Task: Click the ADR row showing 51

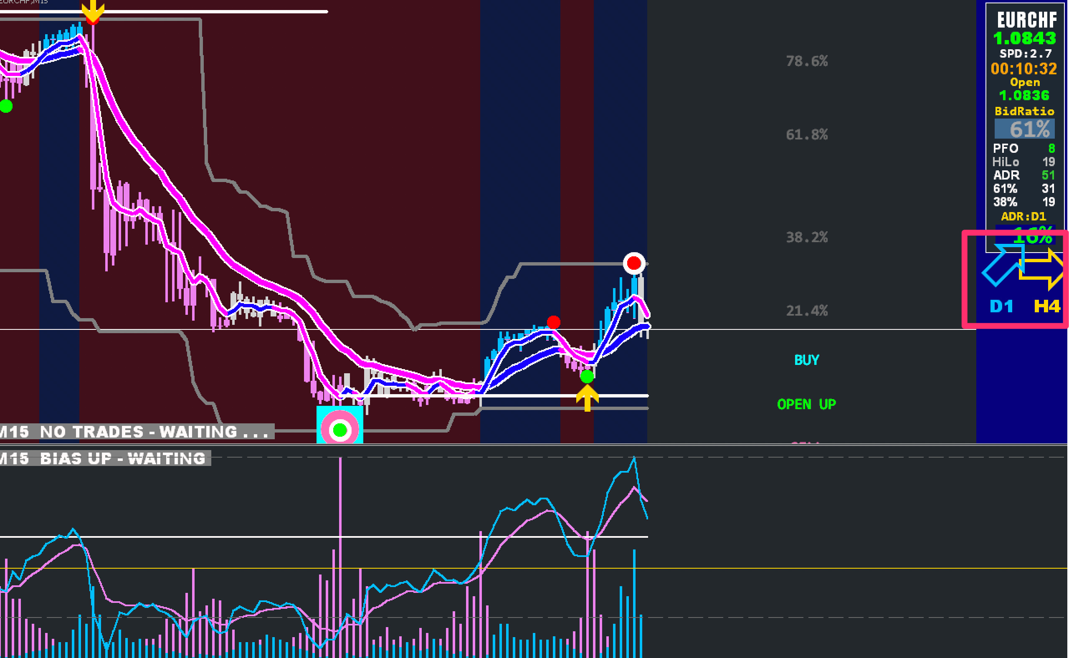Action: (x=1024, y=175)
